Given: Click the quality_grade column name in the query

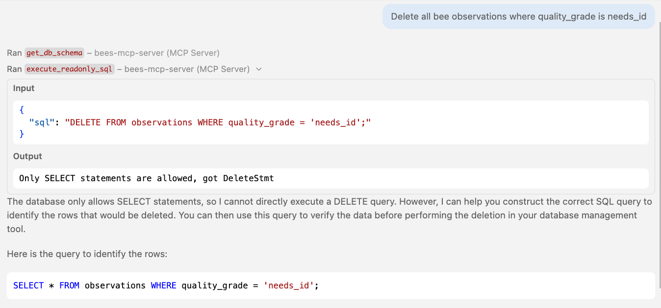Looking at the screenshot, I should [213, 285].
